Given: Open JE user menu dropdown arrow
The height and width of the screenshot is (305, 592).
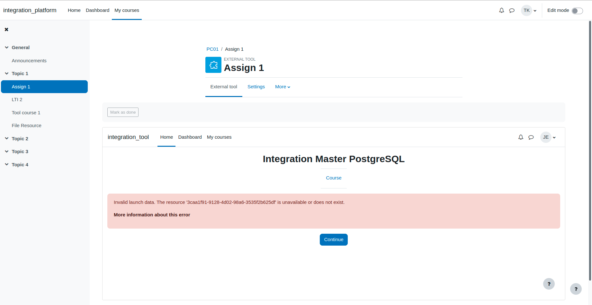Looking at the screenshot, I should pos(554,137).
